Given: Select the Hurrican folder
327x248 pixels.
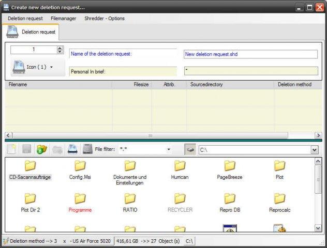Looking at the screenshot, I should point(180,171).
